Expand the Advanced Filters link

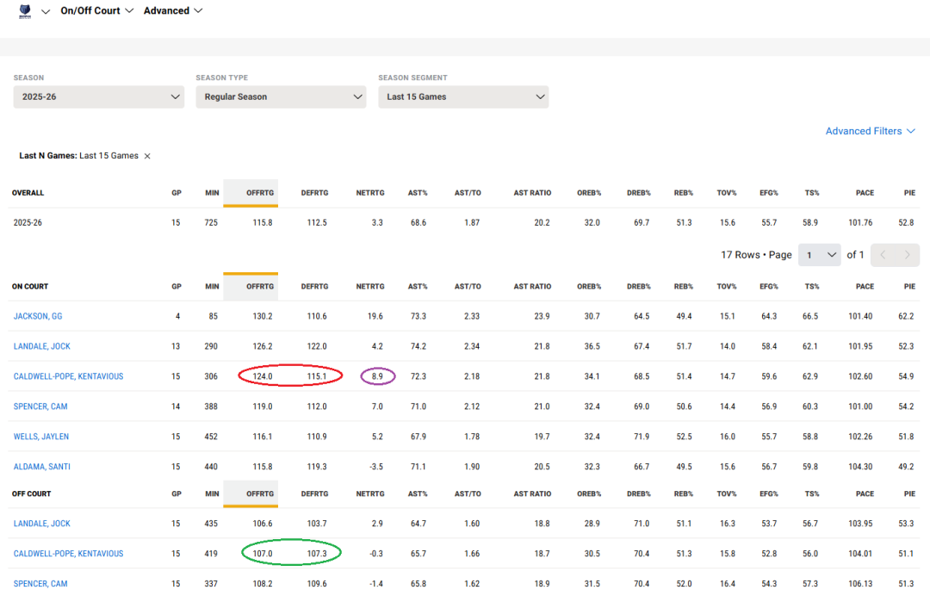[x=871, y=131]
